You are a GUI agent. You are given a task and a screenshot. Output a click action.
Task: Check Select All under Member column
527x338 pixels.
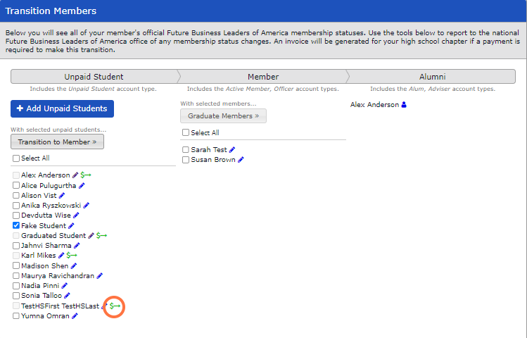(x=186, y=133)
